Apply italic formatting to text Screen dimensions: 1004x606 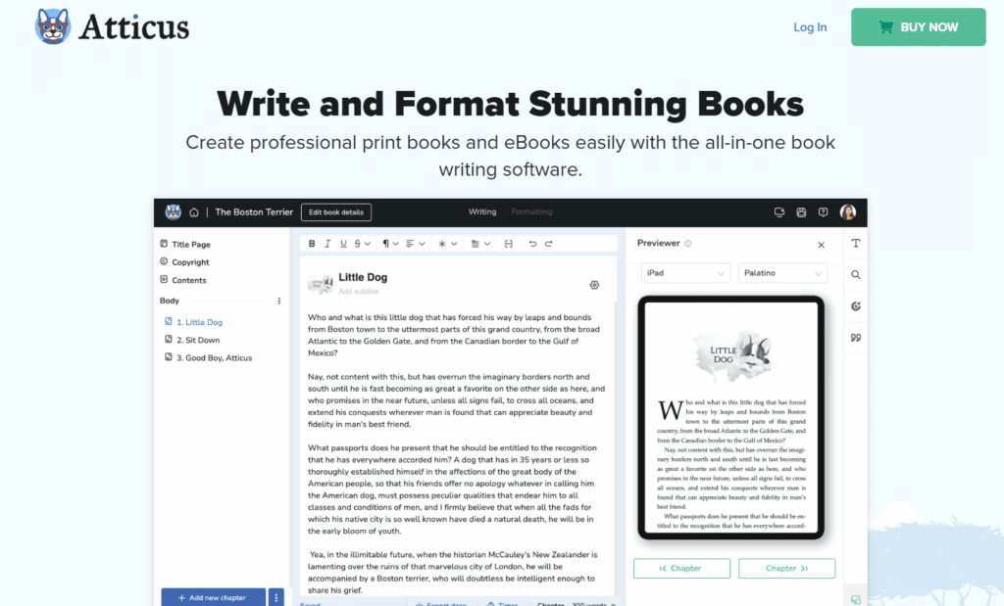coord(326,243)
